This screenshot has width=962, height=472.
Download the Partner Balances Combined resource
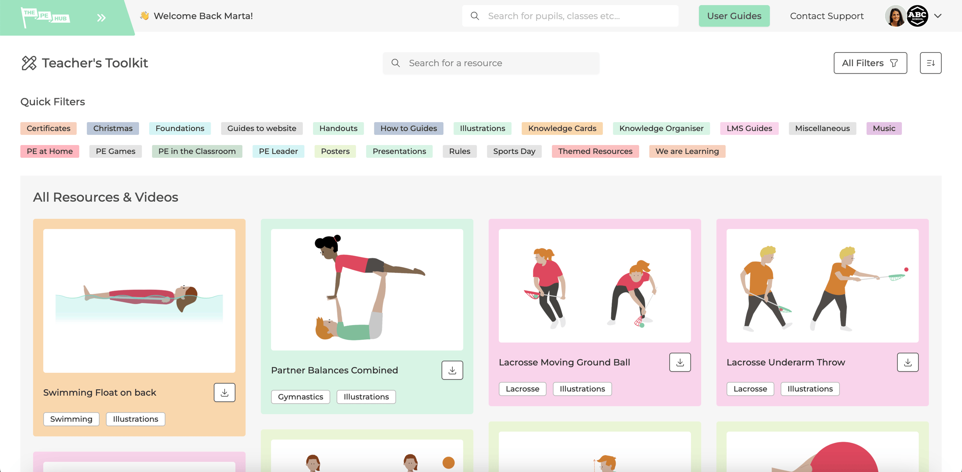(x=452, y=370)
